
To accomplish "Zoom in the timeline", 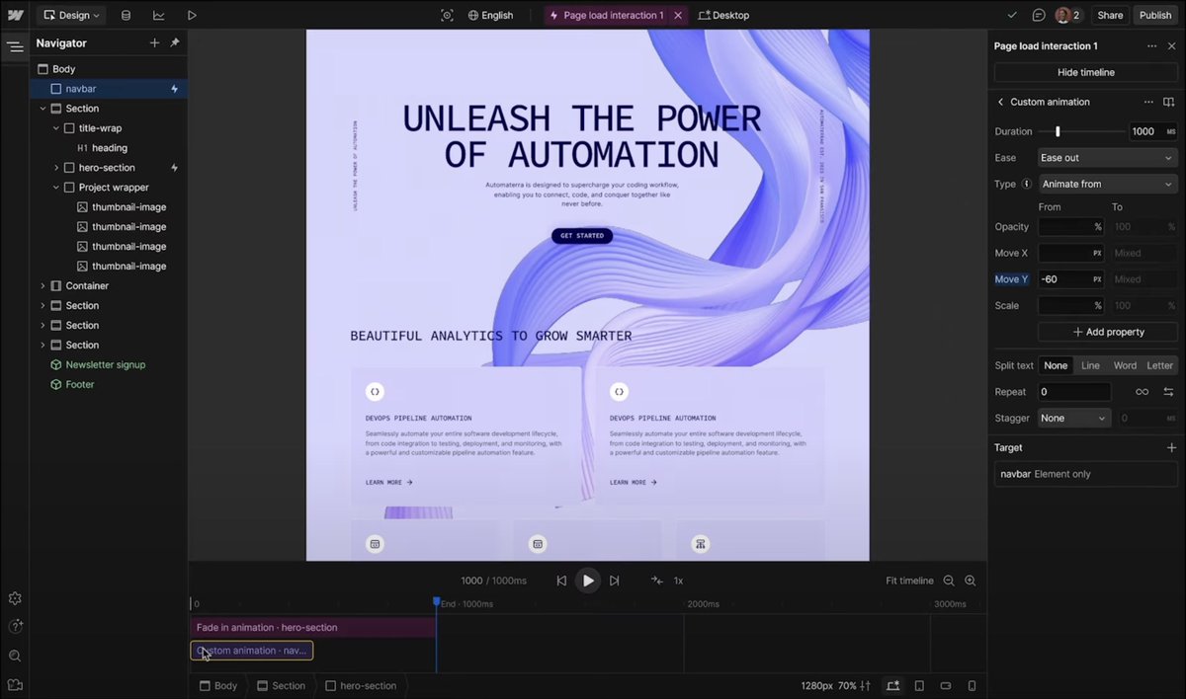I will (971, 581).
